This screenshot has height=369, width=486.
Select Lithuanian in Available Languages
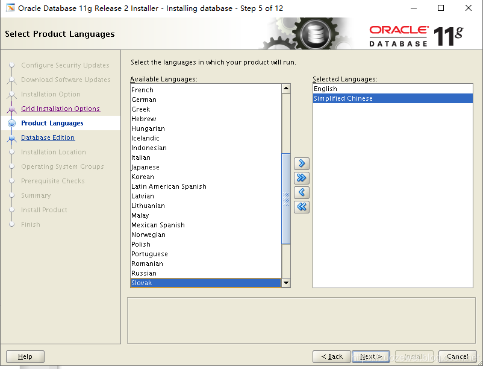(x=206, y=206)
